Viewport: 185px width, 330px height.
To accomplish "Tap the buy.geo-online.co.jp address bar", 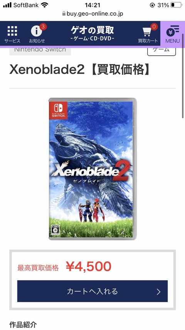I will pos(92,14).
